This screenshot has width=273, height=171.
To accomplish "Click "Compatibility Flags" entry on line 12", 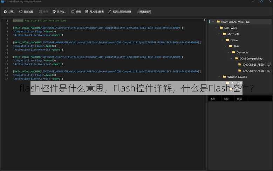I will (x=34, y=60).
